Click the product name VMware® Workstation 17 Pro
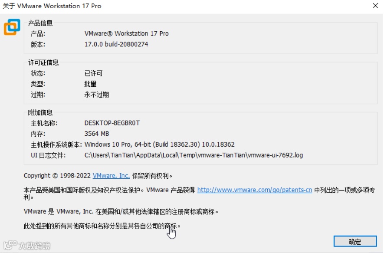This screenshot has width=384, height=253. (126, 33)
